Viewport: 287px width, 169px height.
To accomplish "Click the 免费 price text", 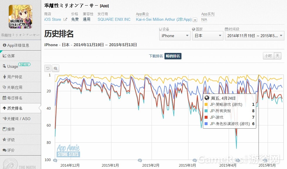I will click(x=75, y=19).
